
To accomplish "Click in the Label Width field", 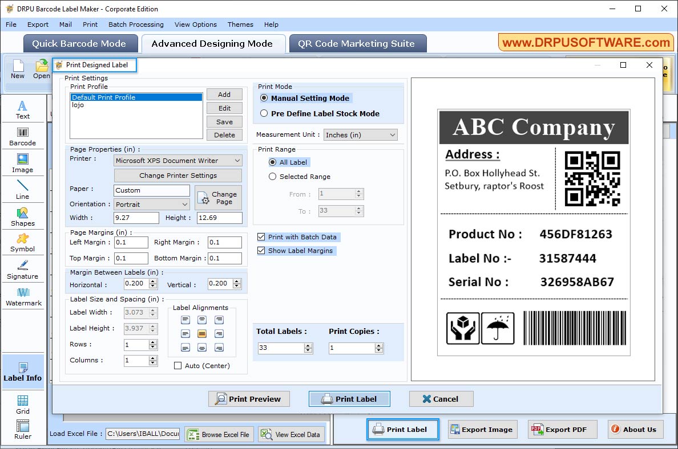I will (x=135, y=312).
